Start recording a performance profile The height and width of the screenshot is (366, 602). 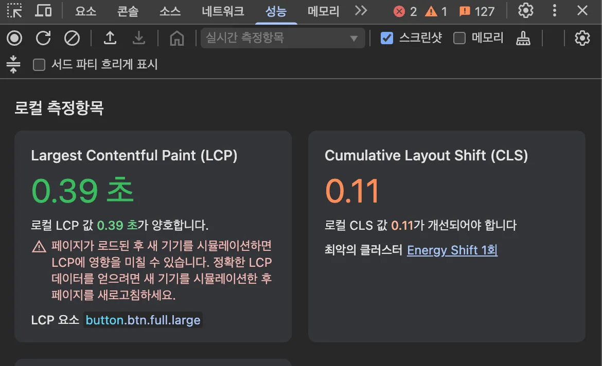pos(14,38)
